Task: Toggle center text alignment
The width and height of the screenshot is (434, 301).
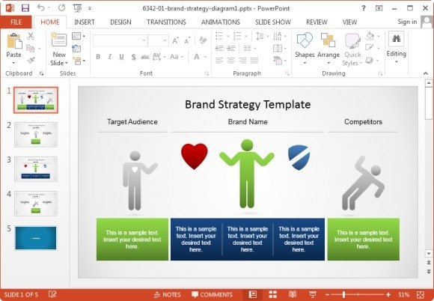Action: [x=231, y=60]
